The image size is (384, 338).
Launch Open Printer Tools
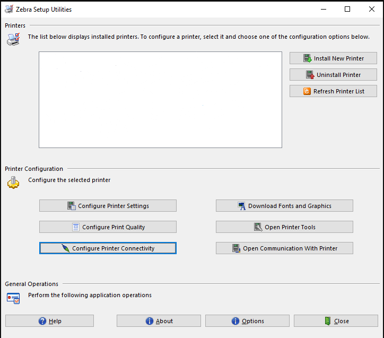(x=284, y=227)
